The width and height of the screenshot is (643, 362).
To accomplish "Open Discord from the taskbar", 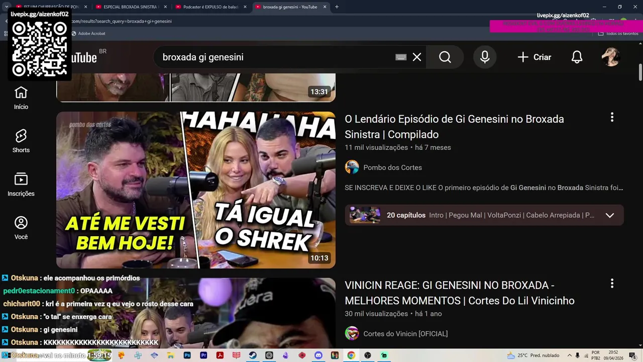I will click(x=318, y=355).
